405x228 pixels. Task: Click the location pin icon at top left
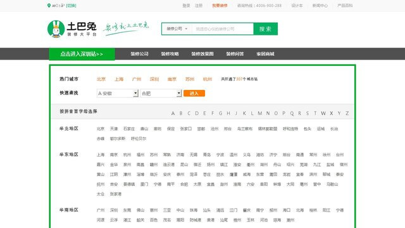pos(49,6)
